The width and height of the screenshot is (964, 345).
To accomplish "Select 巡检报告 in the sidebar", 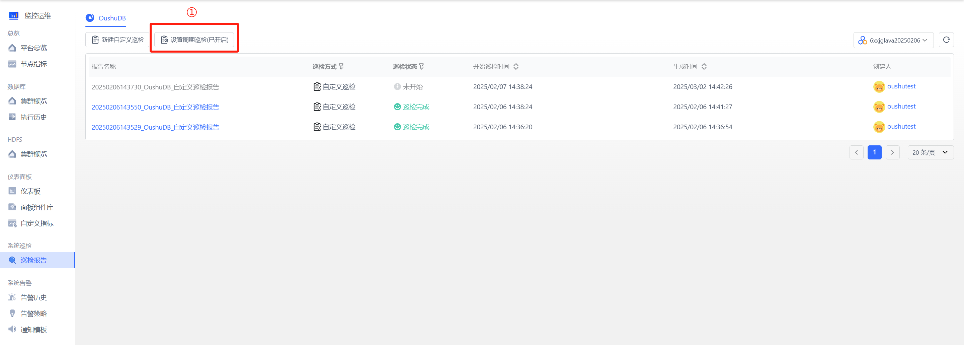I will pyautogui.click(x=37, y=260).
